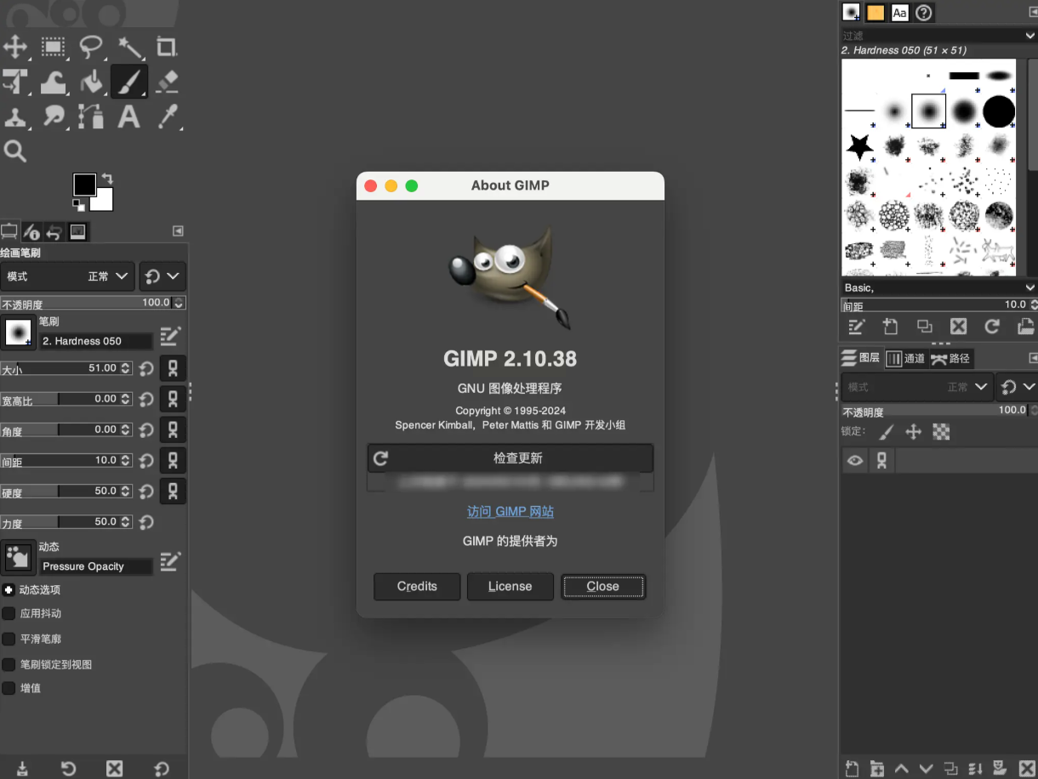Click the brush preview thumbnail in tool options
Image resolution: width=1038 pixels, height=779 pixels.
pos(18,333)
